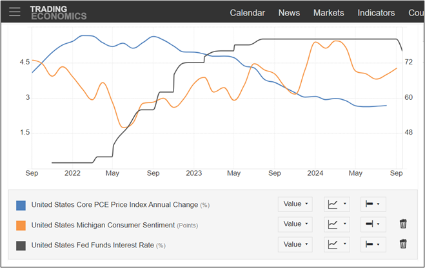425x268 pixels.
Task: Click the 60 right axis value
Action: [409, 97]
